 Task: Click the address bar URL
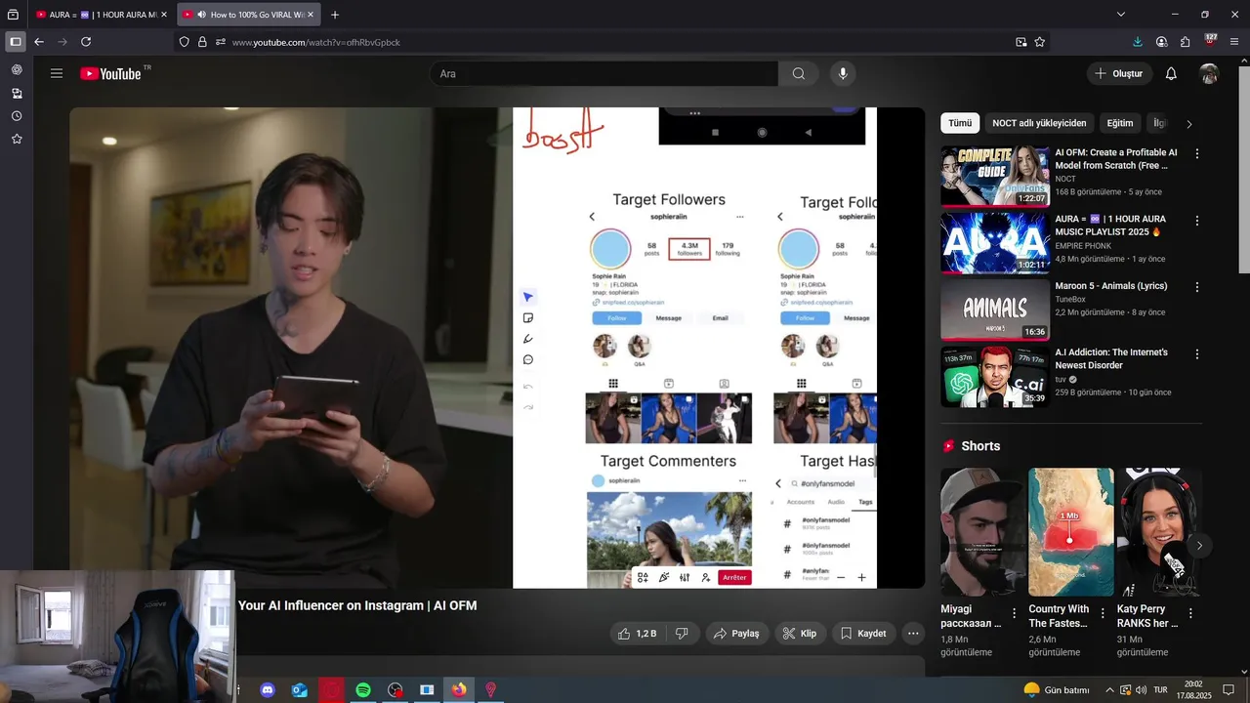click(x=316, y=42)
